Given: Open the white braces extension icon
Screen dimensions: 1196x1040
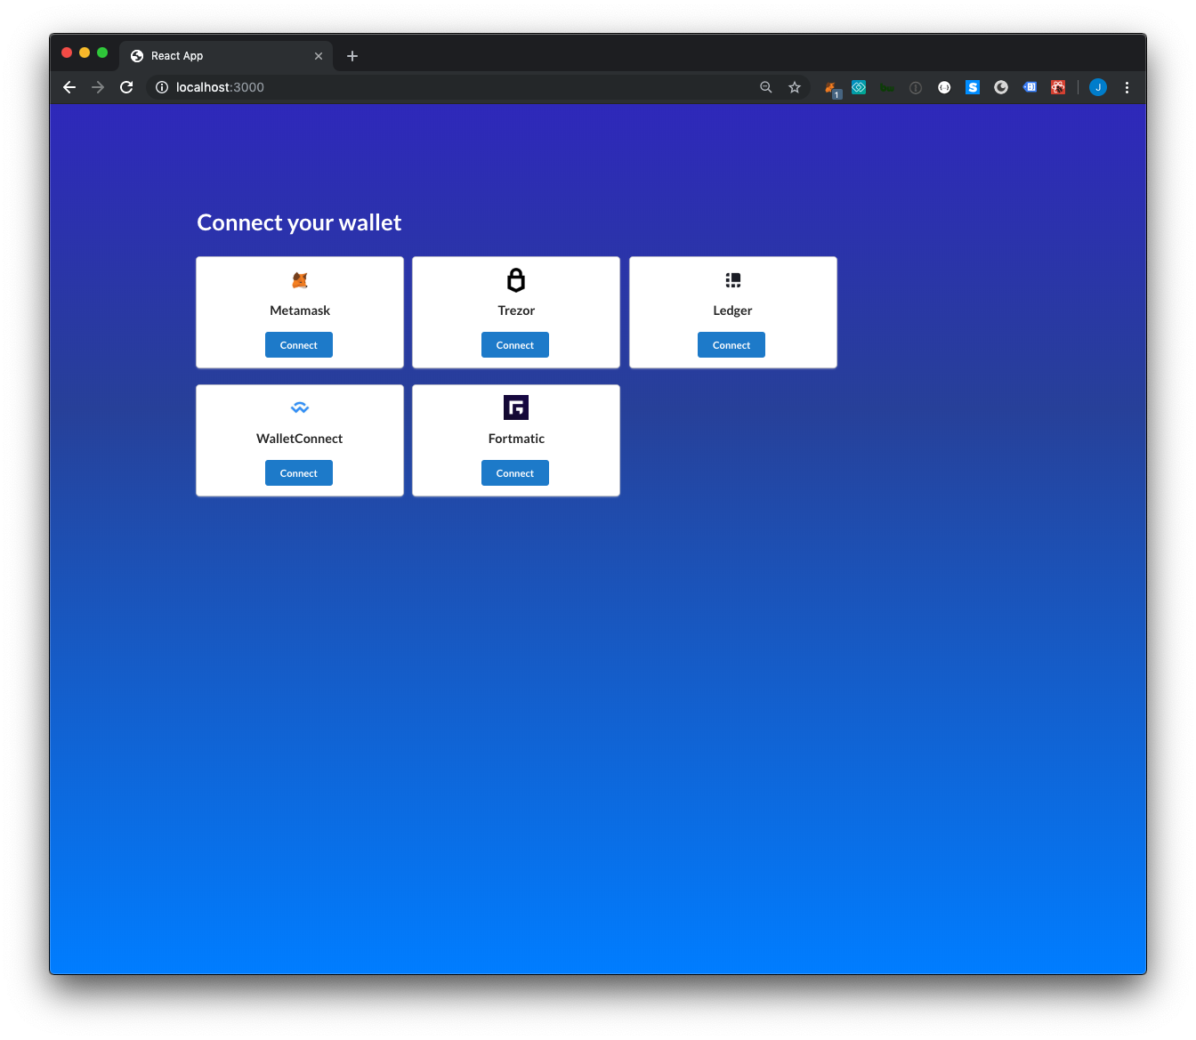Looking at the screenshot, I should tap(944, 87).
